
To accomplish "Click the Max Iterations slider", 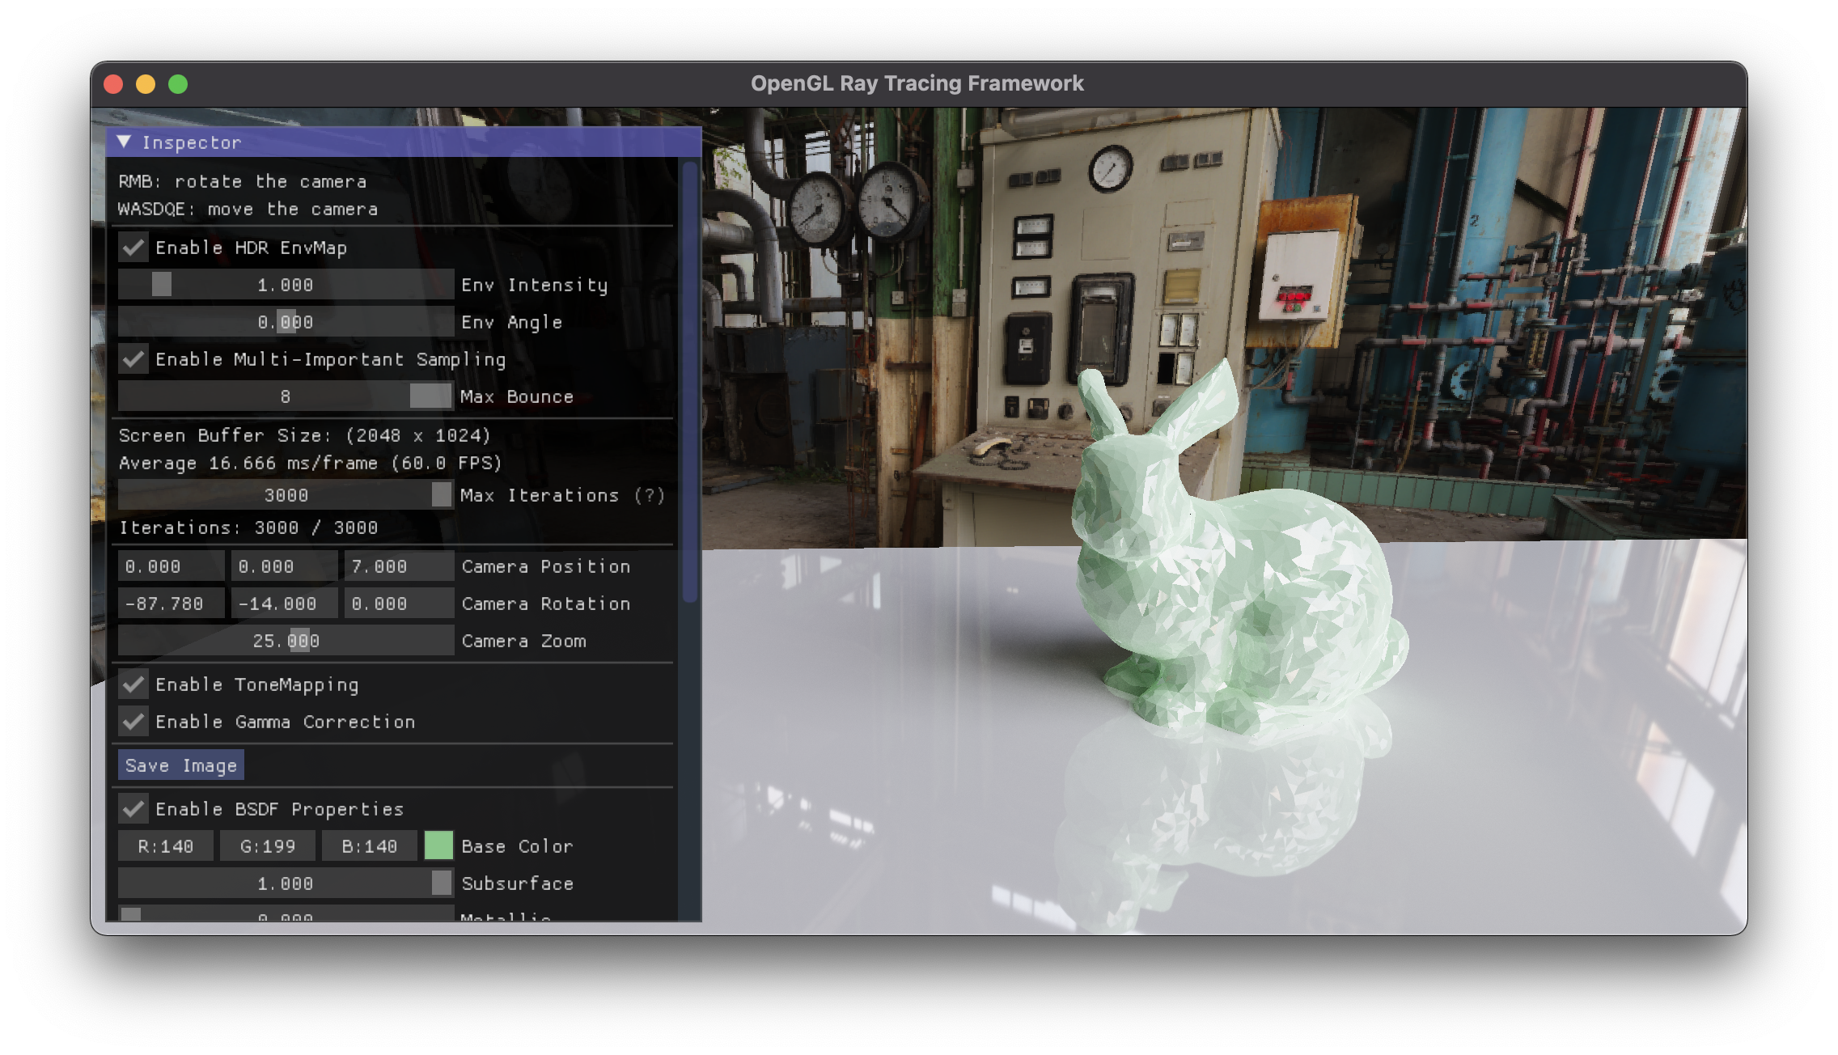I will pyautogui.click(x=286, y=494).
